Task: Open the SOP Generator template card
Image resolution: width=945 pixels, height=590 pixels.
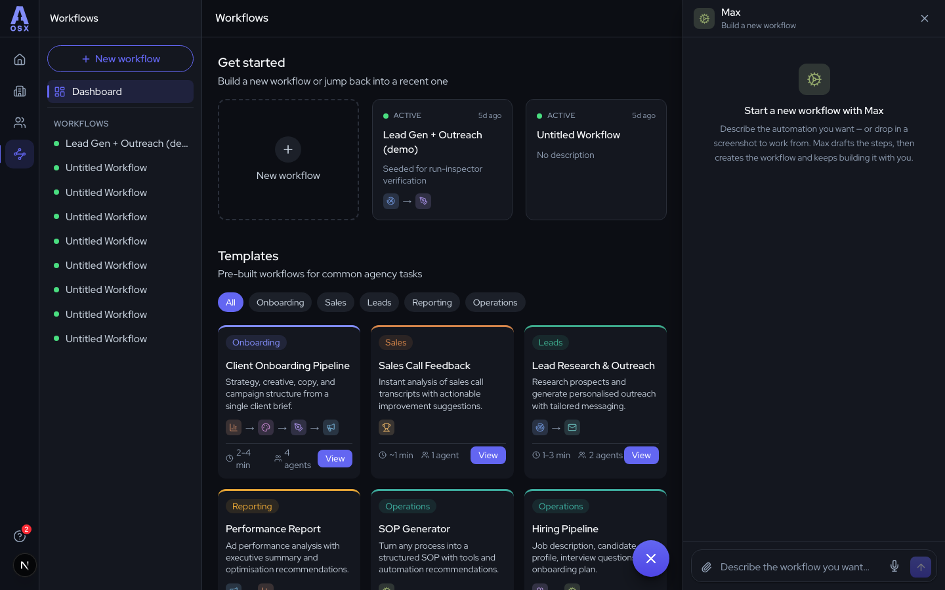Action: [x=442, y=540]
